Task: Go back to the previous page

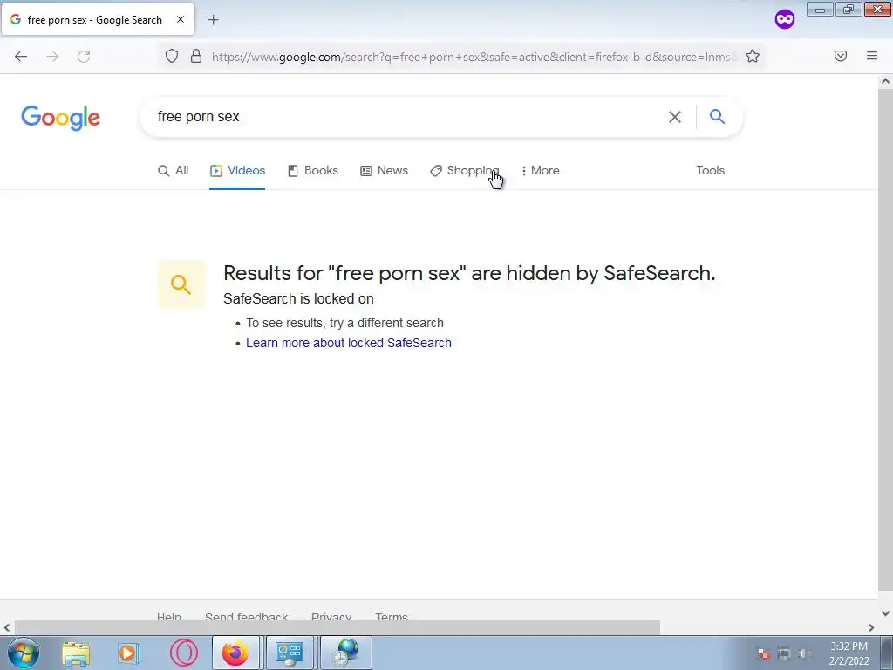Action: (21, 57)
